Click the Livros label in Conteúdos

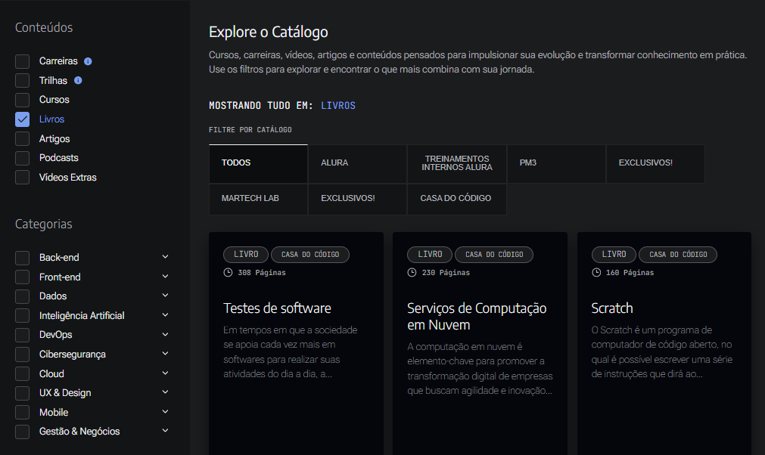51,119
